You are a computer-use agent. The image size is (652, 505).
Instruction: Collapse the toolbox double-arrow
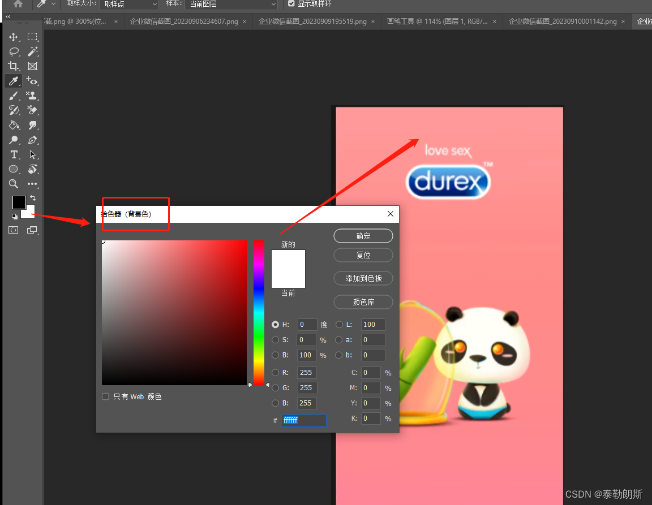point(7,16)
